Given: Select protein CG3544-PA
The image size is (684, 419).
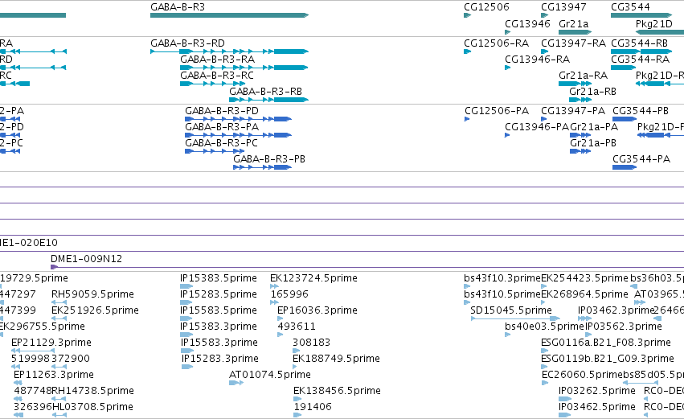Looking at the screenshot, I should [x=641, y=159].
